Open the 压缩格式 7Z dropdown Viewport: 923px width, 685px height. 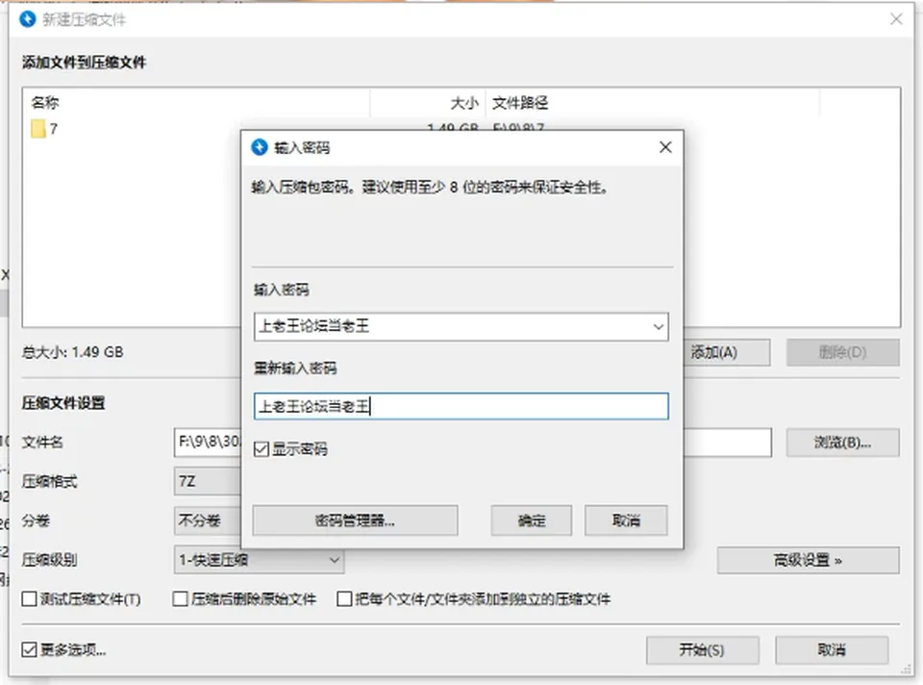click(208, 482)
